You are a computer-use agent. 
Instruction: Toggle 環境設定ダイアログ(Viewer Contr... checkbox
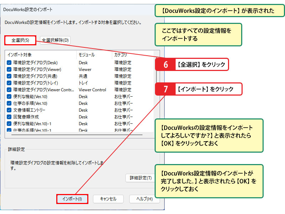pyautogui.click(x=9, y=90)
